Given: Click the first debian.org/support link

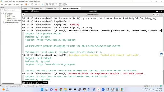Looking at the screenshot, I should click(56, 40).
